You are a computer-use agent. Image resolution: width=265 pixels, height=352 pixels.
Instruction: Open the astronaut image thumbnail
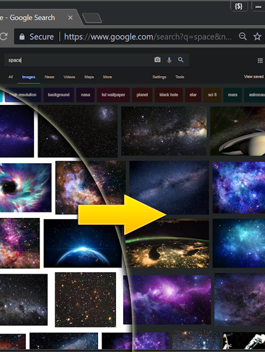pyautogui.click(x=244, y=341)
